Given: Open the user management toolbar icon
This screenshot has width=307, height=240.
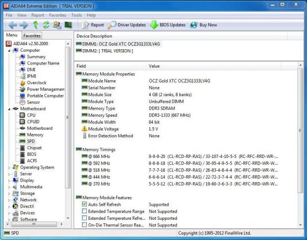Looking at the screenshot, I should coord(57,25).
